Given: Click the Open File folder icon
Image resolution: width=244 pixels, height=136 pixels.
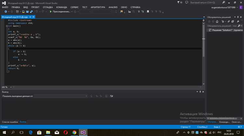Looking at the screenshot, I should pyautogui.click(x=23, y=12).
